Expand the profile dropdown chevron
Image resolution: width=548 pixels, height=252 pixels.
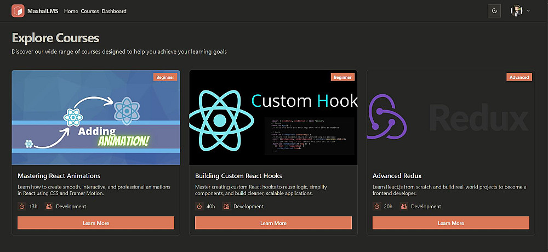(x=528, y=11)
